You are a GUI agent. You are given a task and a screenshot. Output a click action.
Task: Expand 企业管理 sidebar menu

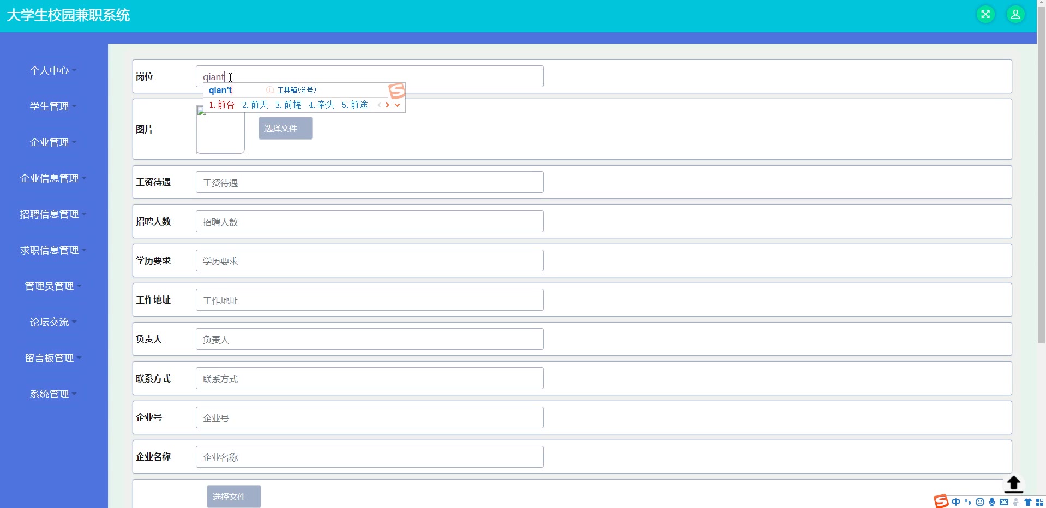point(53,142)
